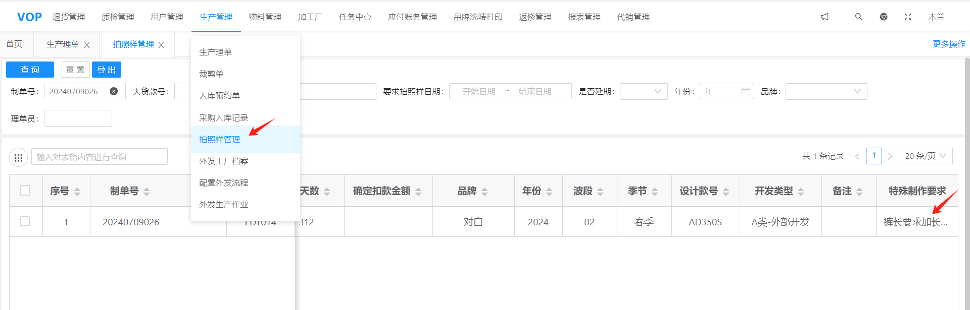Screen dimensions: 970x310
Task: Toggle fullscreen with the expand icon
Action: (x=907, y=17)
